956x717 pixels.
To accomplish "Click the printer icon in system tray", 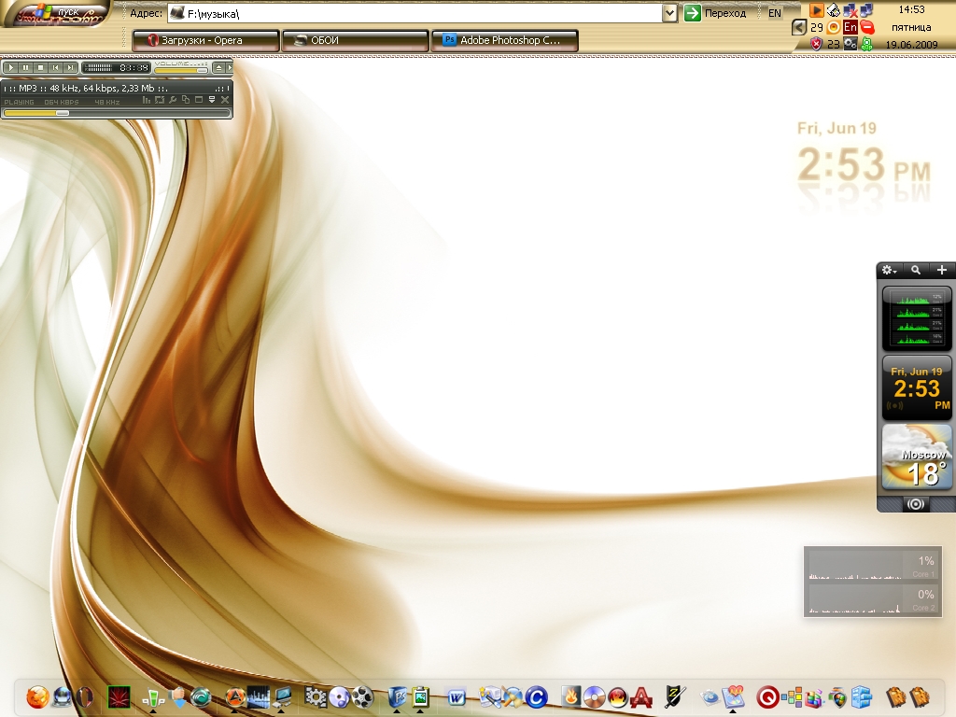I will [834, 11].
